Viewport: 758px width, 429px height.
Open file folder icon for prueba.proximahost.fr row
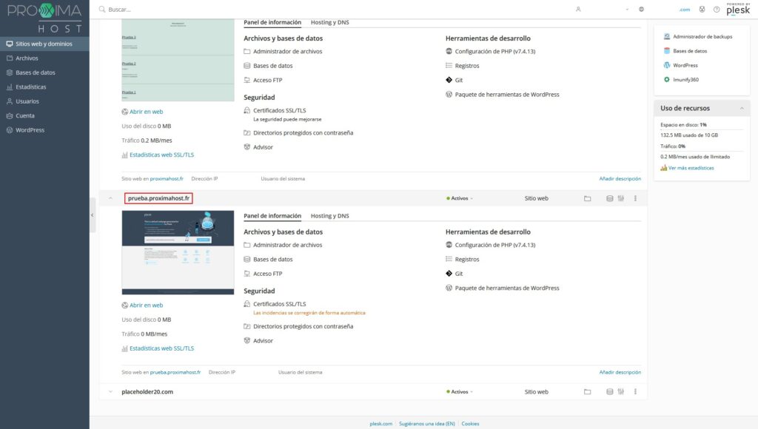pyautogui.click(x=587, y=198)
